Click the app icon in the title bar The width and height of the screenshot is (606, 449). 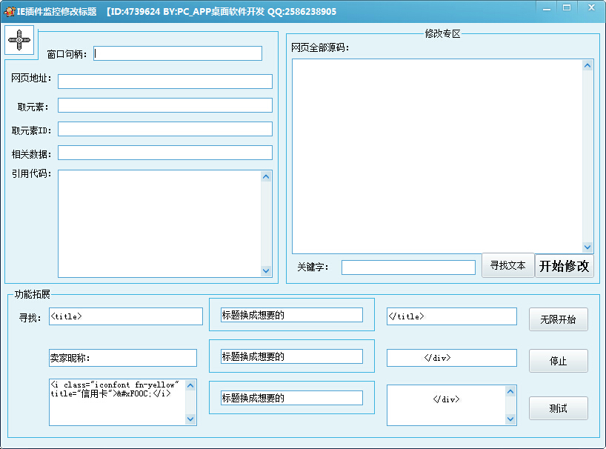pyautogui.click(x=10, y=11)
